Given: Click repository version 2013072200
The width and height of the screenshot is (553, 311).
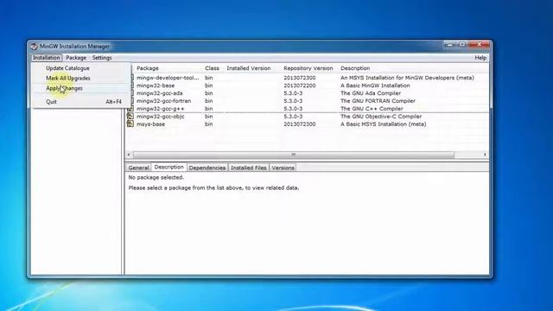Looking at the screenshot, I should pos(300,86).
